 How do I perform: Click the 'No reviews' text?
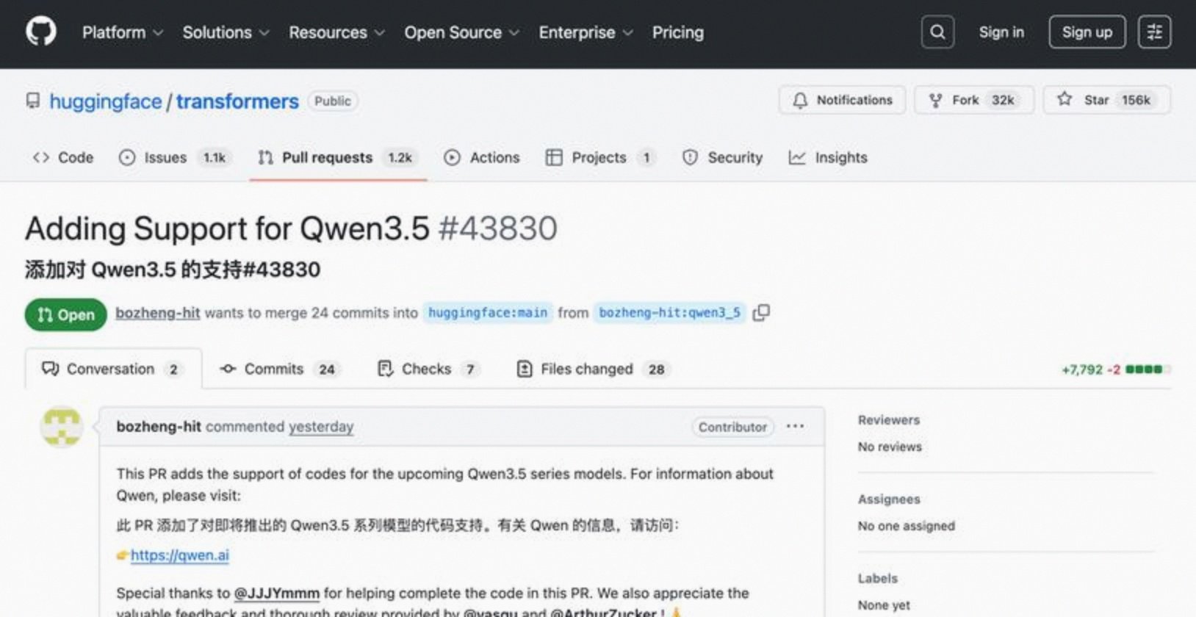coord(890,447)
